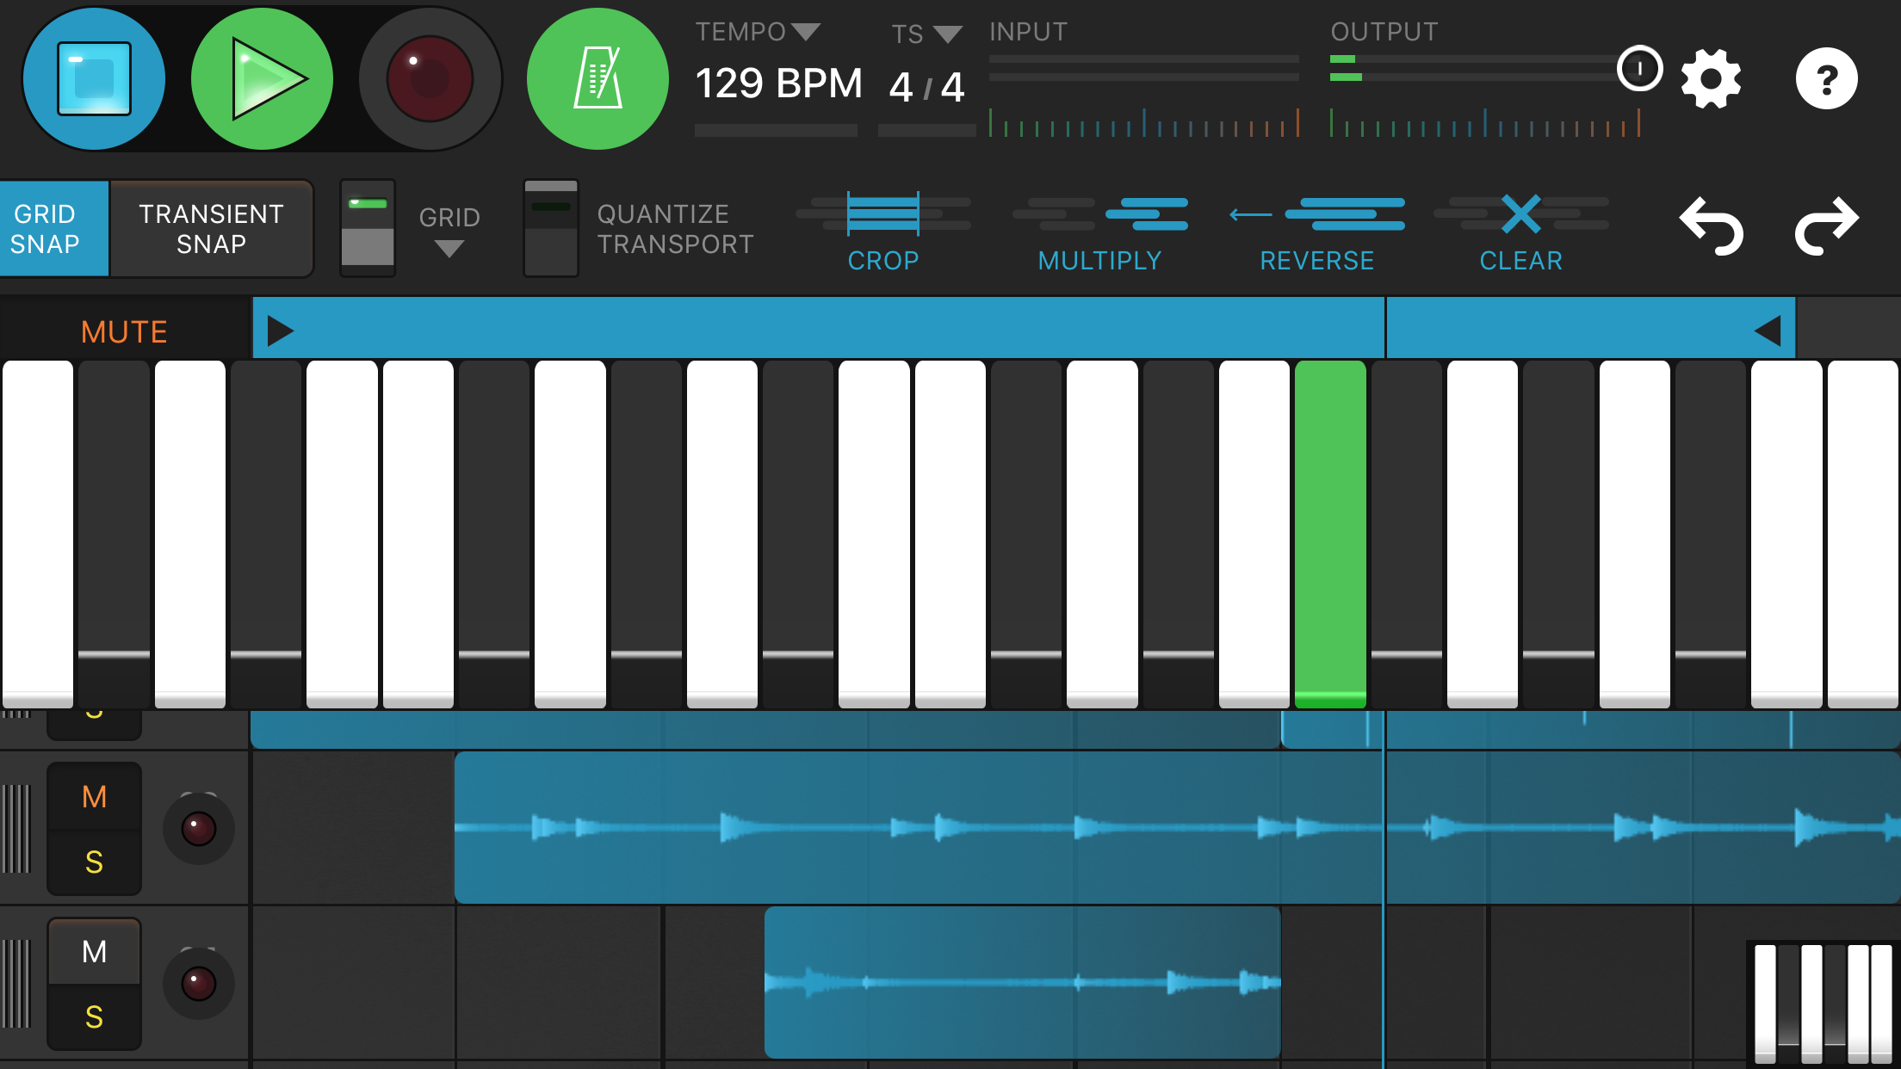Toggle the Grid switch on
Viewport: 1901px width, 1069px height.
pyautogui.click(x=368, y=228)
